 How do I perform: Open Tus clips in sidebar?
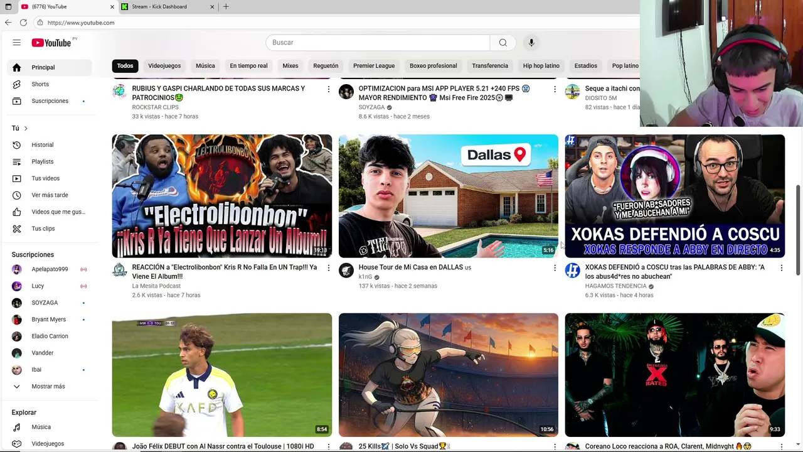click(49, 229)
